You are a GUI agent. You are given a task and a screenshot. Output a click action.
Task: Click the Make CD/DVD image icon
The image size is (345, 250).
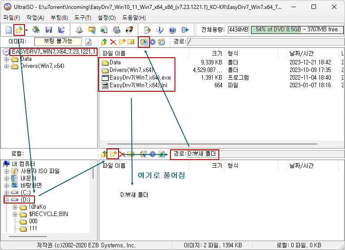79,30
